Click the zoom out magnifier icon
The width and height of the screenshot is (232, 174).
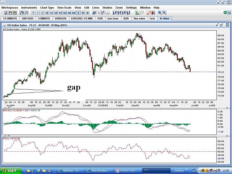click(x=164, y=13)
